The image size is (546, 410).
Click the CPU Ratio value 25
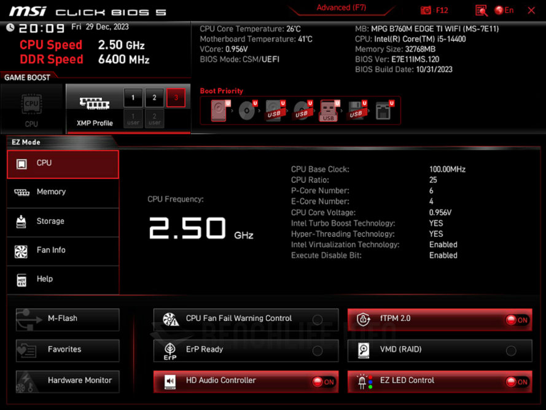(x=433, y=180)
